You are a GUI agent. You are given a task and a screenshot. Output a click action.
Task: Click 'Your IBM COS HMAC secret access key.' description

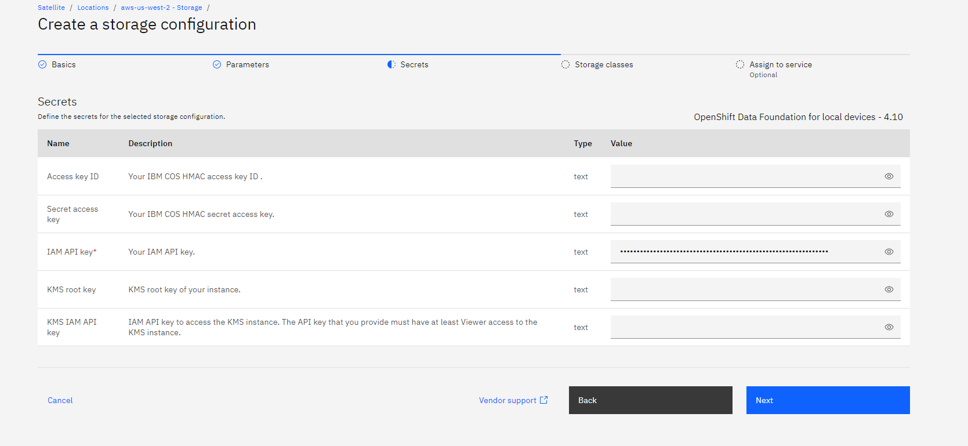[201, 214]
